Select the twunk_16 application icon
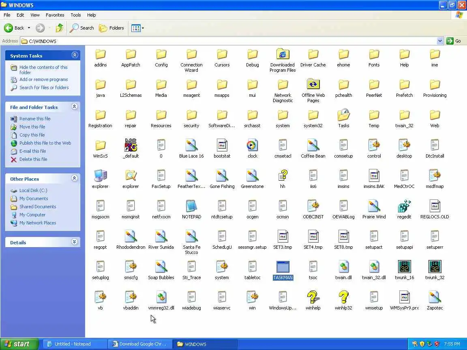 [x=404, y=267]
